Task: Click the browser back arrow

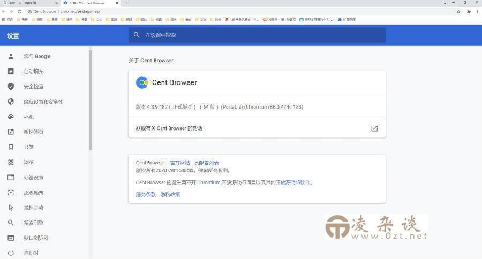Action: click(x=4, y=11)
